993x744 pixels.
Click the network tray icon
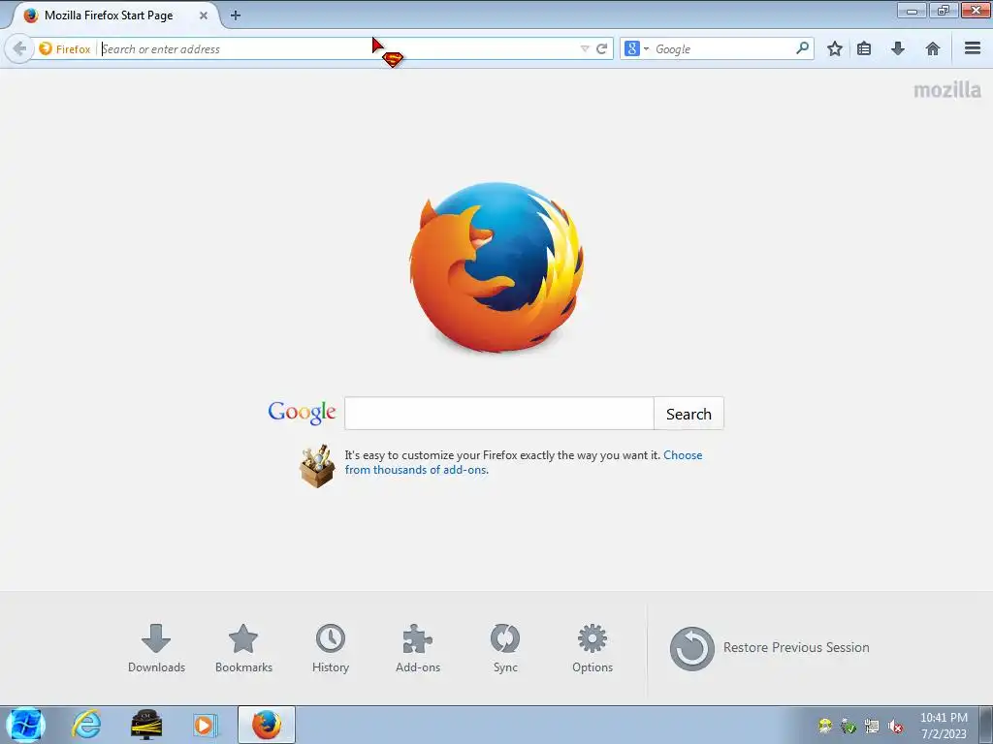coord(872,727)
